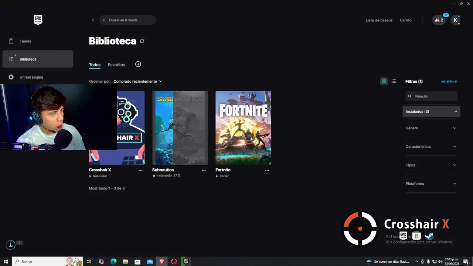Screen dimensions: 473x266
Task: Open the Subnautica cover thumbnail
Action: 180,128
